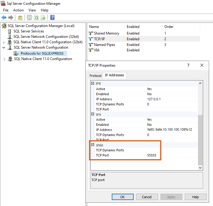Click the VIA protocol icon
Viewport: 213px width, 206px height.
[91, 50]
